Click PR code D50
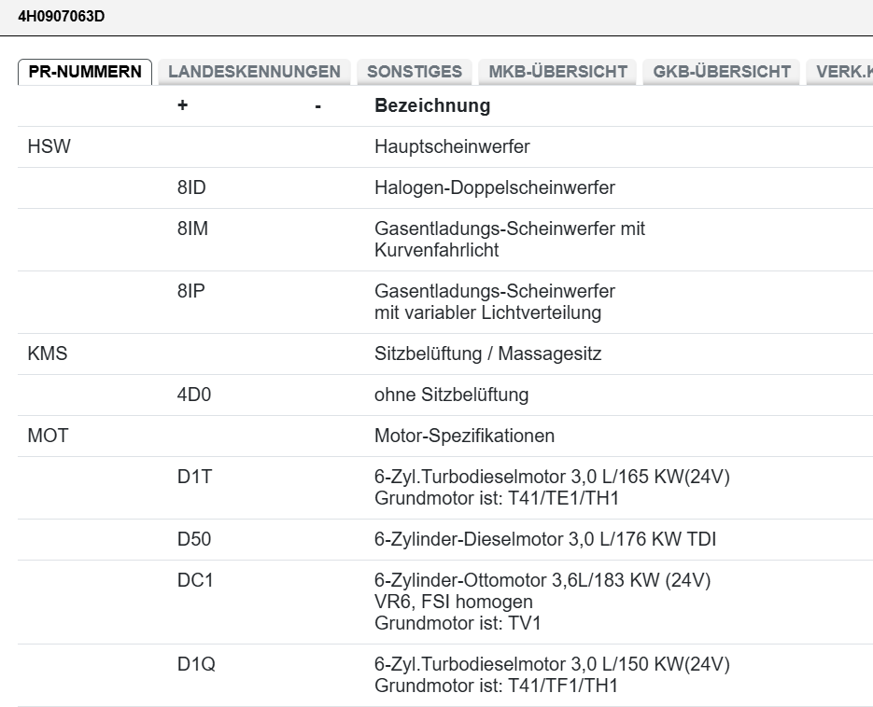873x707 pixels. (194, 539)
